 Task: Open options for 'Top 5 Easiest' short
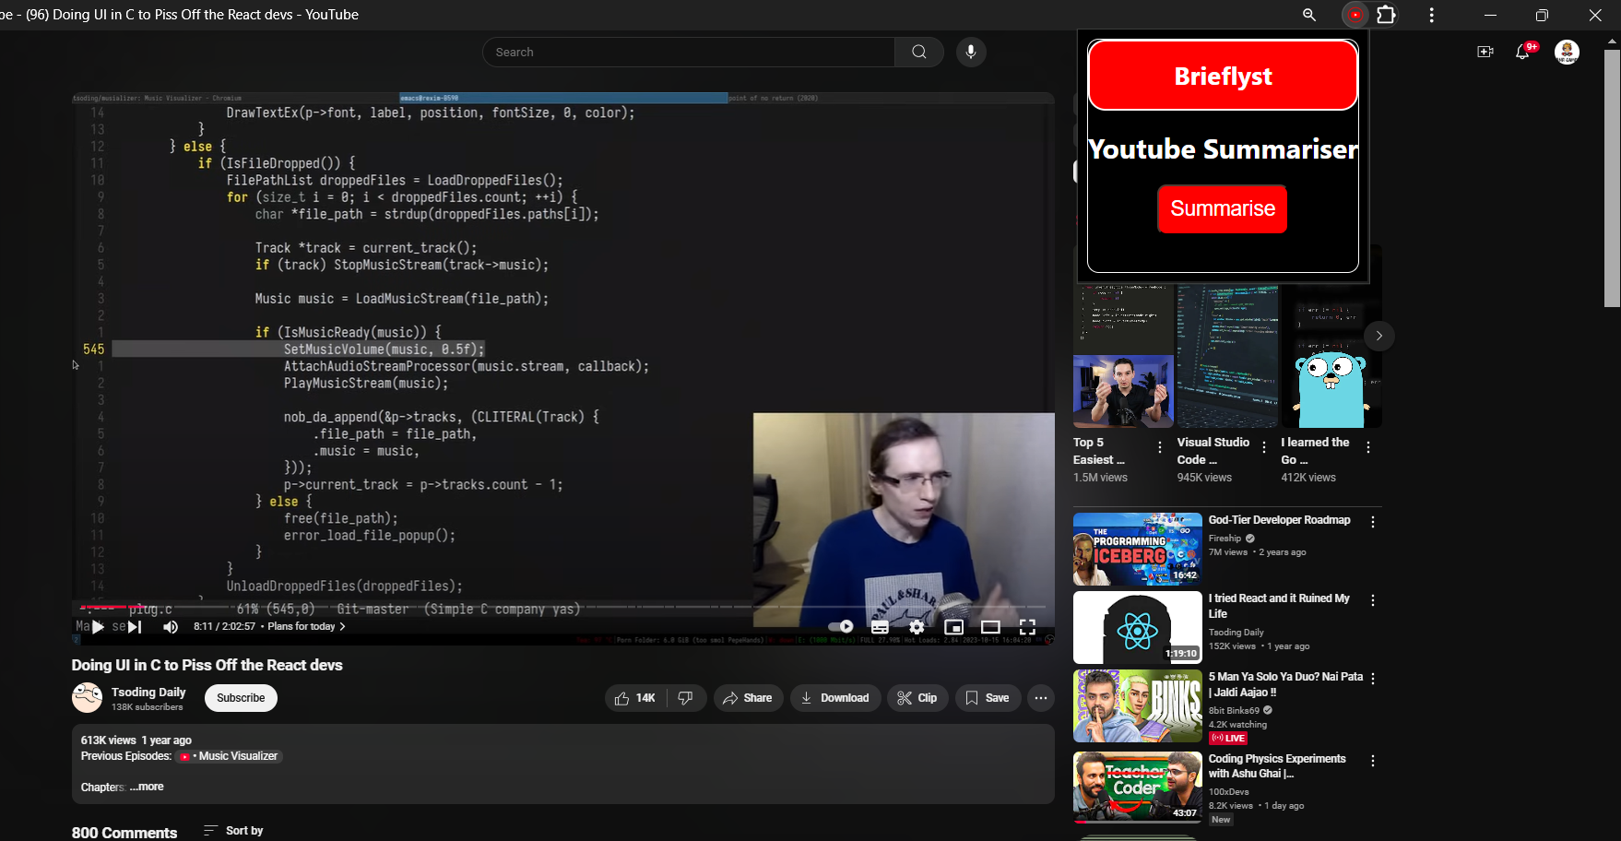[x=1159, y=447]
